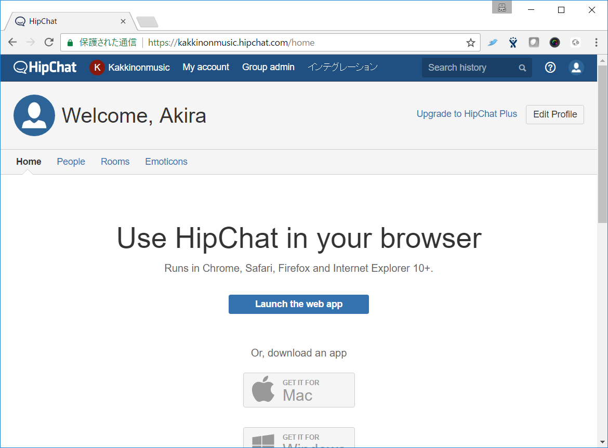Click the Edit Profile button
The width and height of the screenshot is (608, 448).
[555, 114]
